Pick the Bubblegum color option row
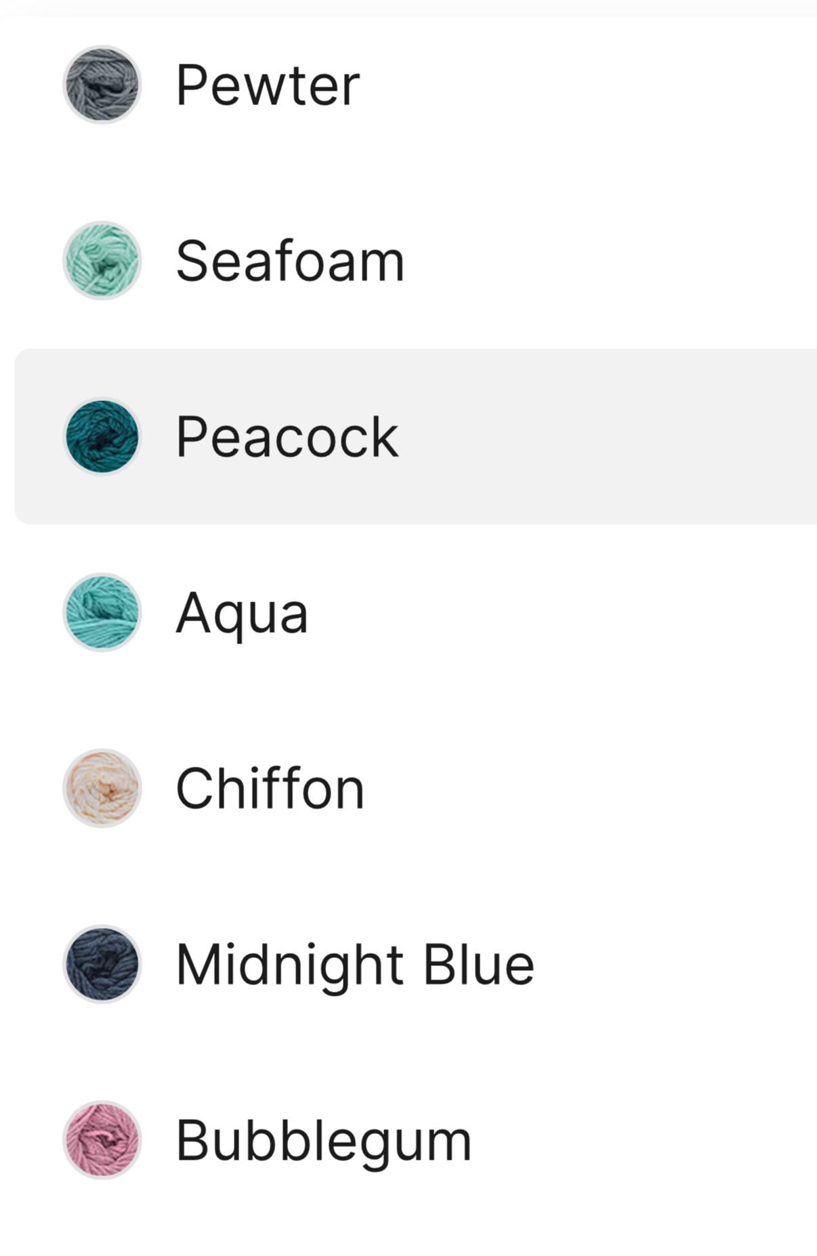817x1256 pixels. (x=474, y=1140)
